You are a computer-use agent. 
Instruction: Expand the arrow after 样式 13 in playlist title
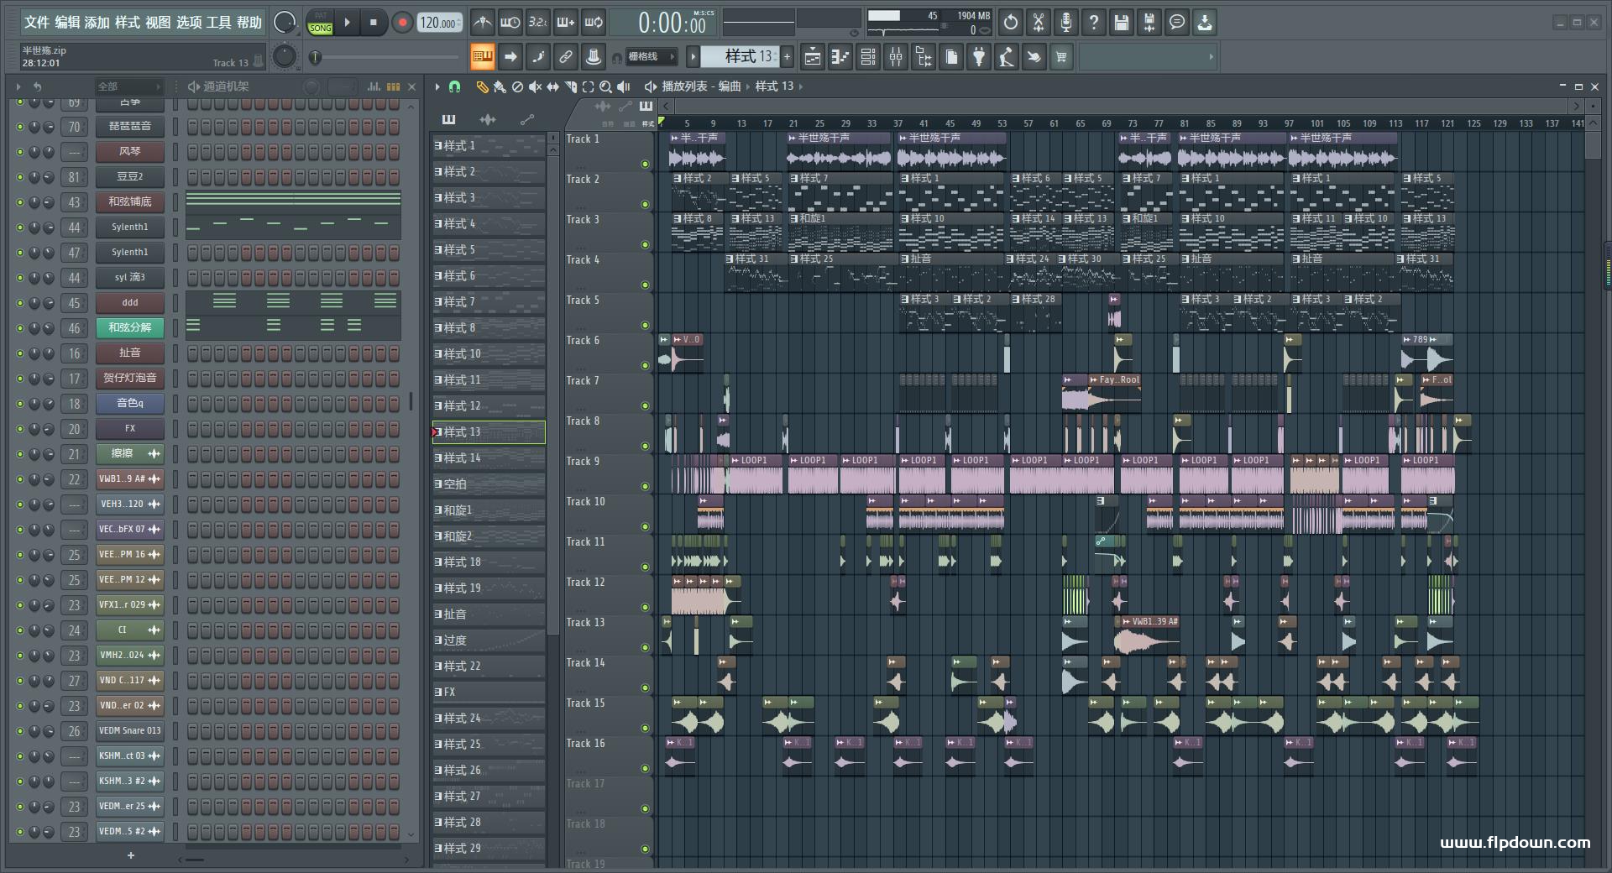[801, 86]
